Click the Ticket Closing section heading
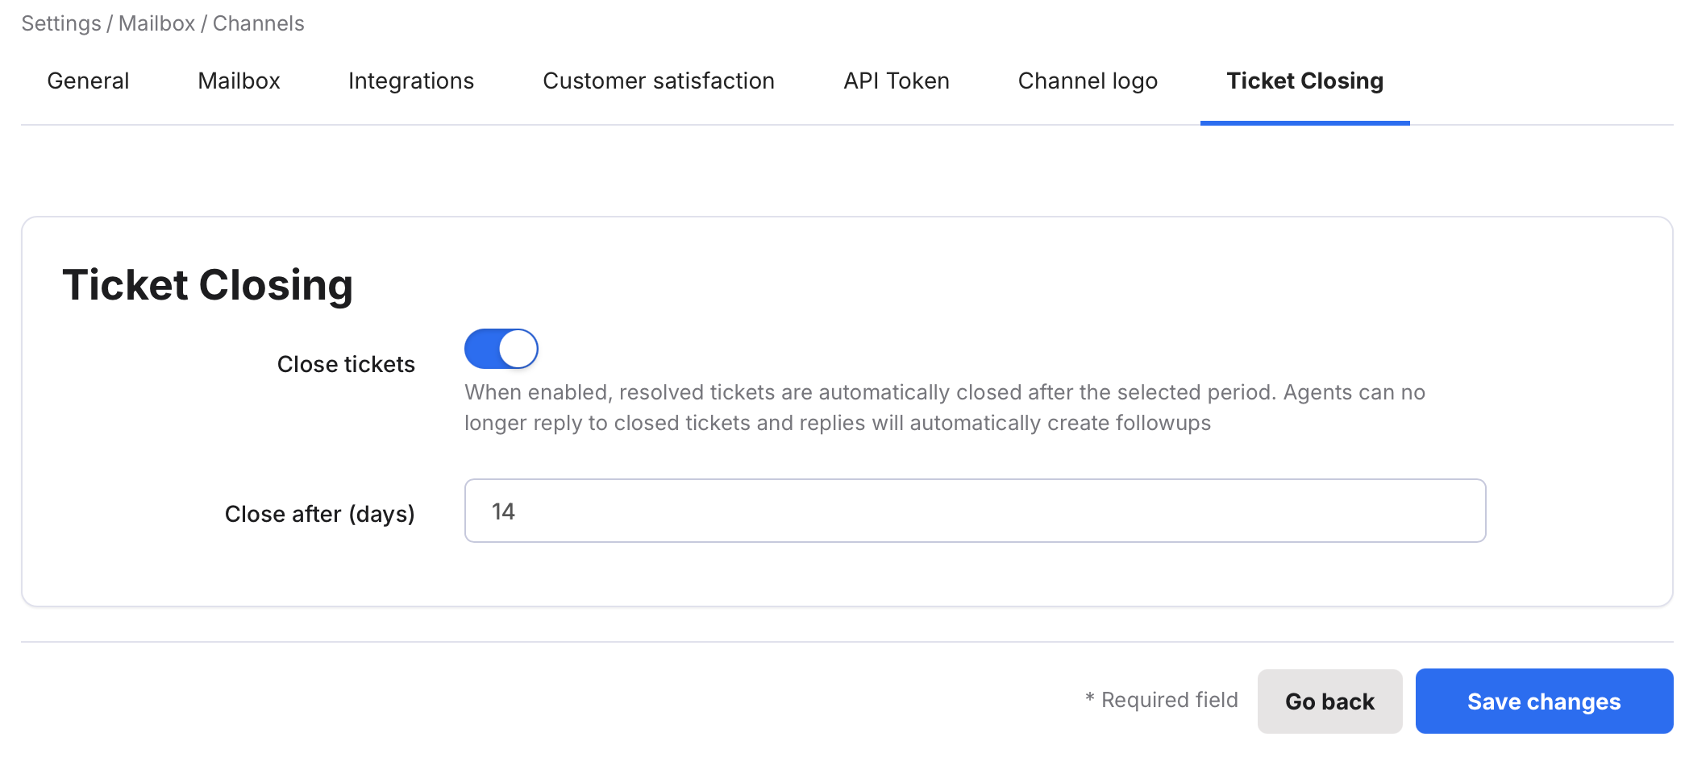Screen dimensions: 1685x778 point(207,285)
